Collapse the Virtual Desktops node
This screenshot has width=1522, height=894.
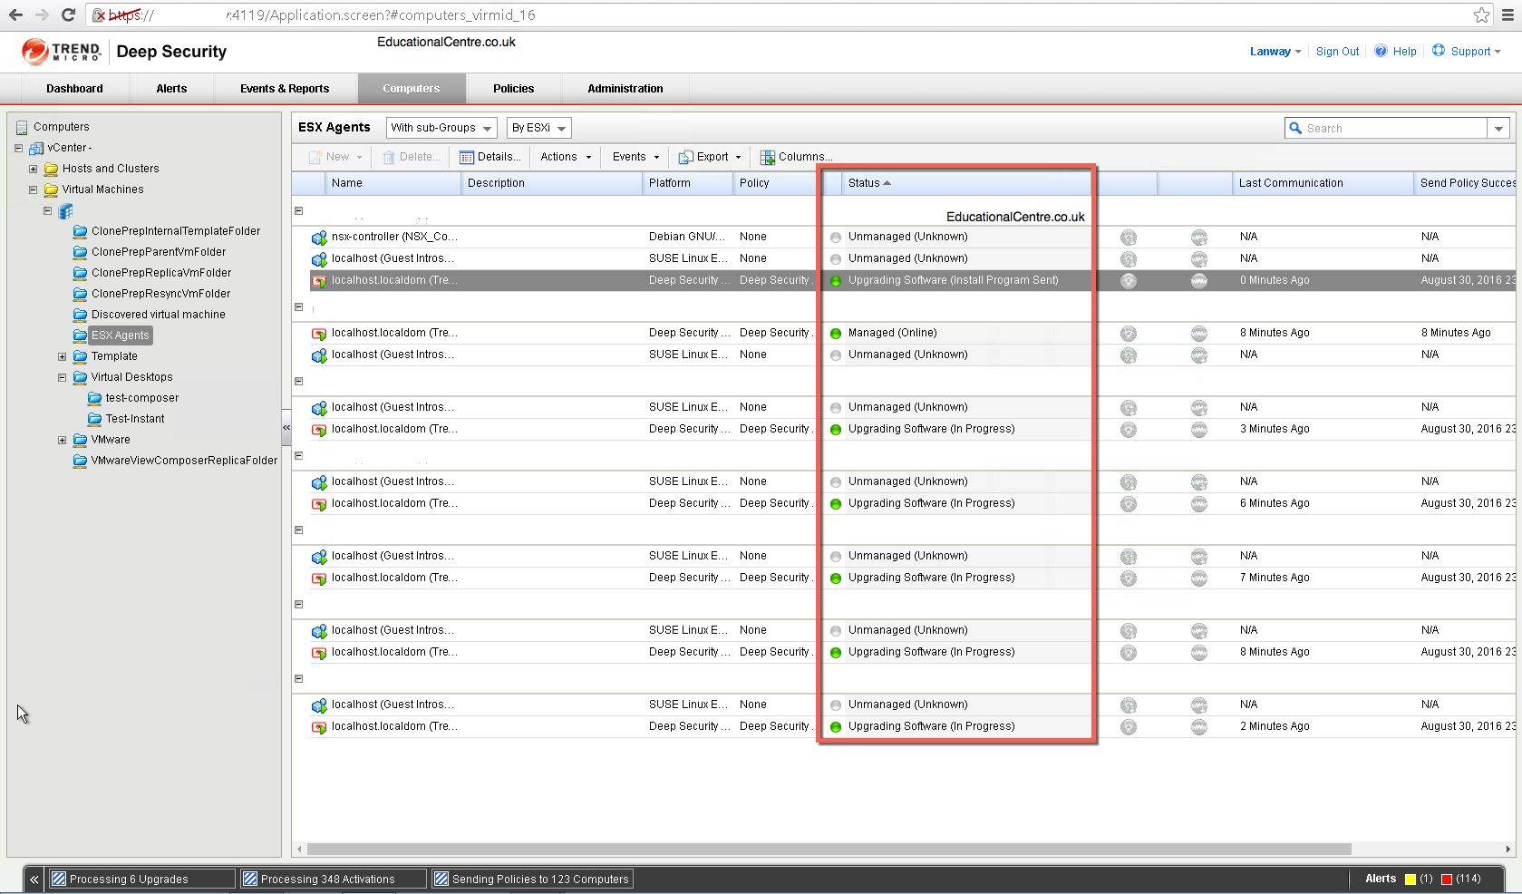tap(62, 377)
